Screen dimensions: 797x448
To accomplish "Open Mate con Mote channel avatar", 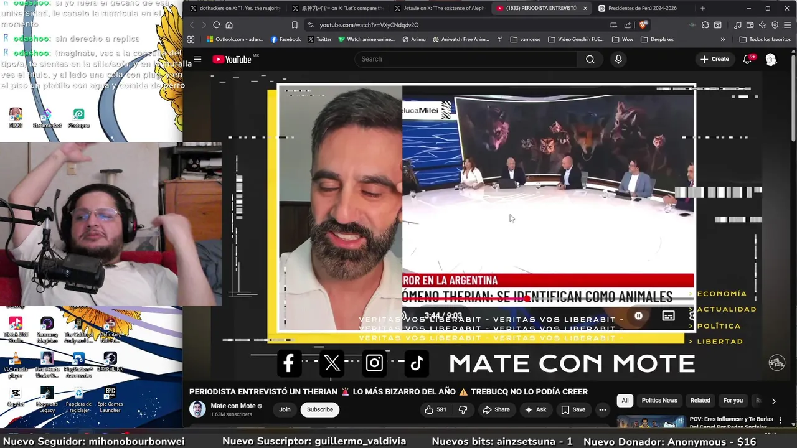I will (197, 409).
